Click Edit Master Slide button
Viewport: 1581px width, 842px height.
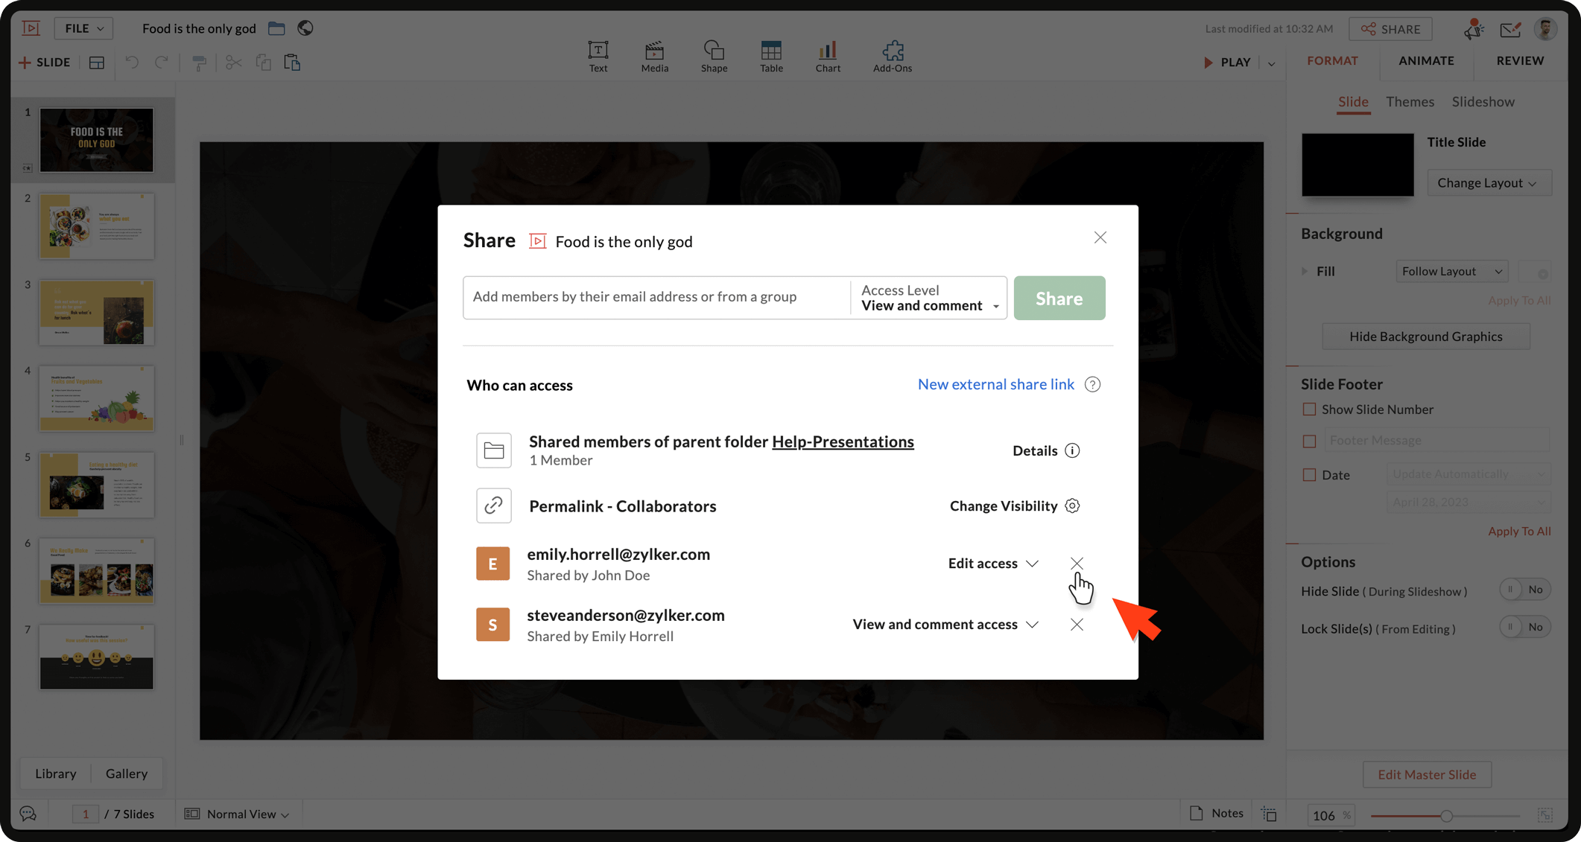(1426, 774)
